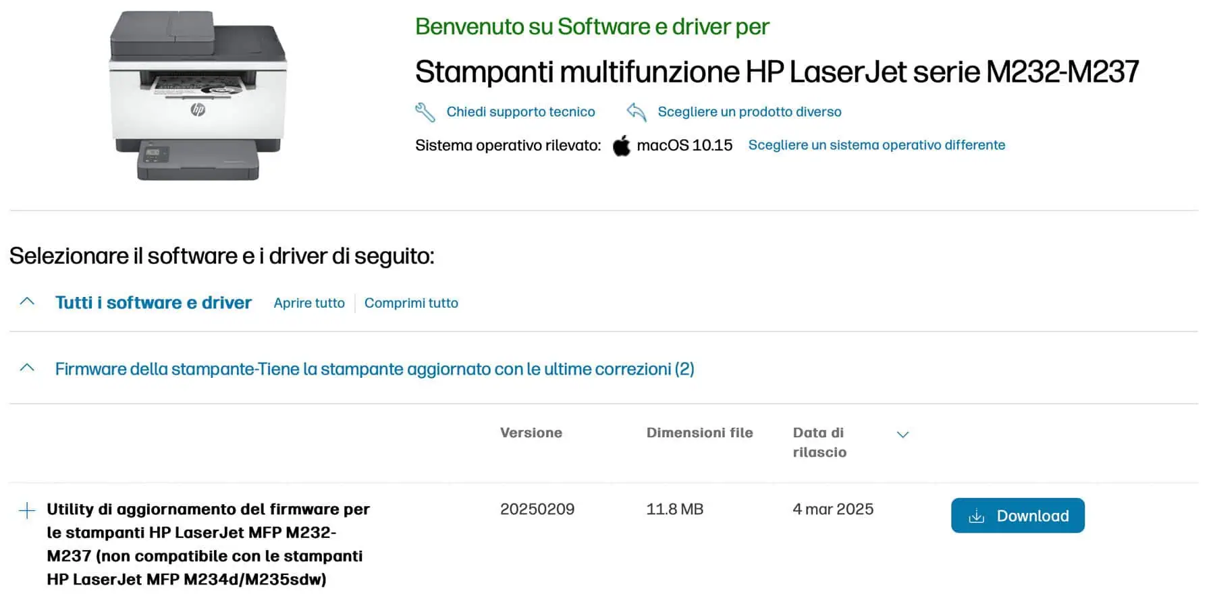Click the back arrow icon for different product
This screenshot has width=1215, height=604.
point(636,112)
